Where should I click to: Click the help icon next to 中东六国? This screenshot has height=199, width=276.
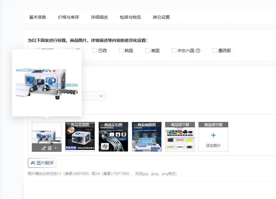tap(198, 51)
